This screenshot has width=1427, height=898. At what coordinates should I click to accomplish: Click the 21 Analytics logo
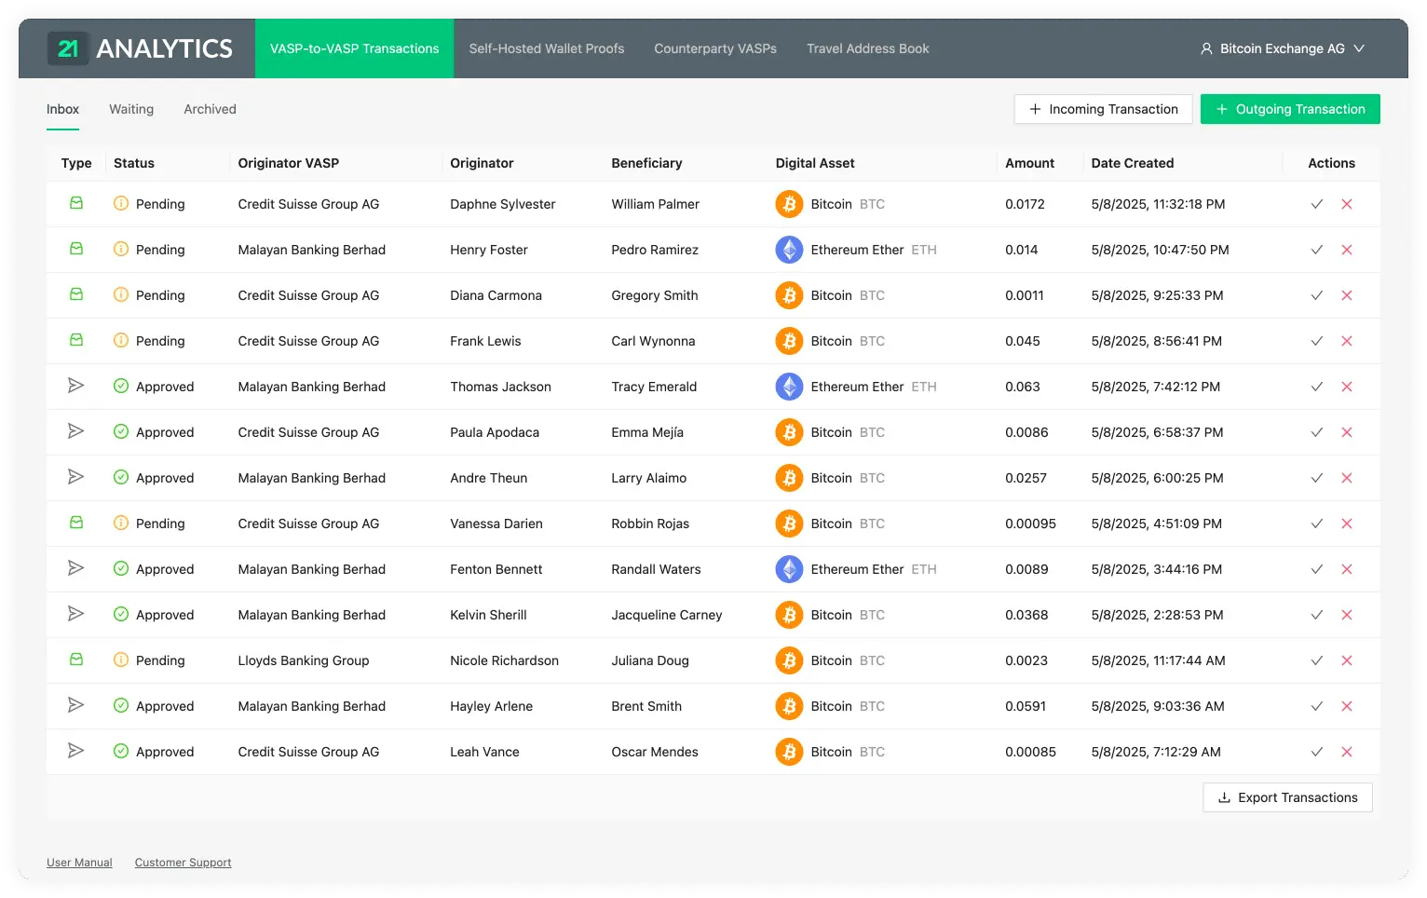pos(140,48)
